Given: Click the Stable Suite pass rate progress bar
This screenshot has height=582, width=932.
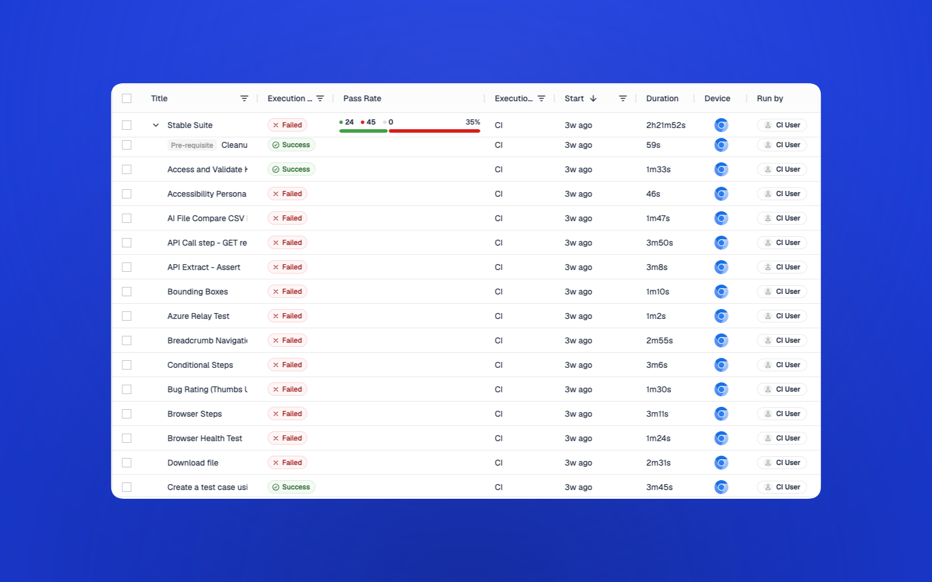Looking at the screenshot, I should tap(409, 131).
